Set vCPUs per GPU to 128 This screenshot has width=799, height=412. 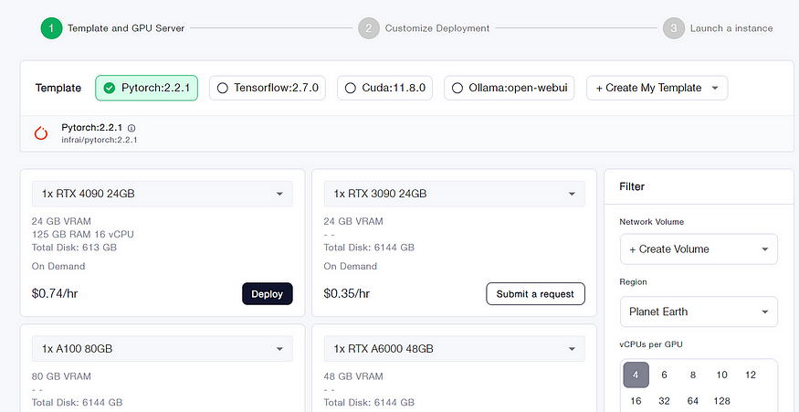(x=722, y=401)
